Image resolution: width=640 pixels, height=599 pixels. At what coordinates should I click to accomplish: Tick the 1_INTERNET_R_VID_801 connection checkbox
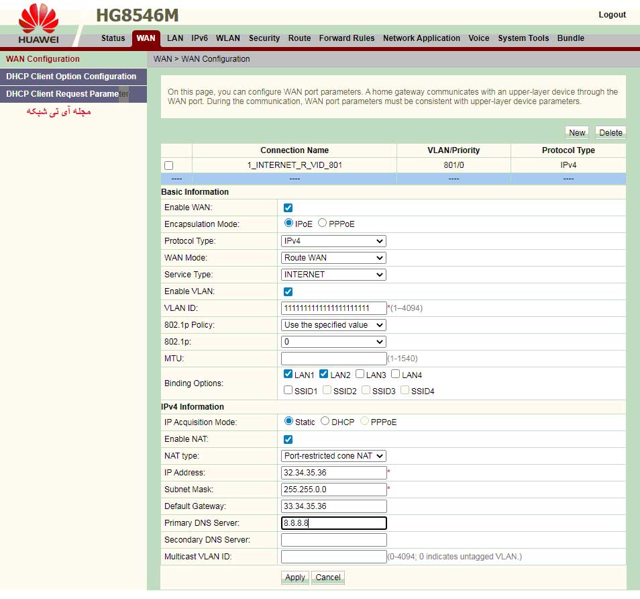point(169,165)
